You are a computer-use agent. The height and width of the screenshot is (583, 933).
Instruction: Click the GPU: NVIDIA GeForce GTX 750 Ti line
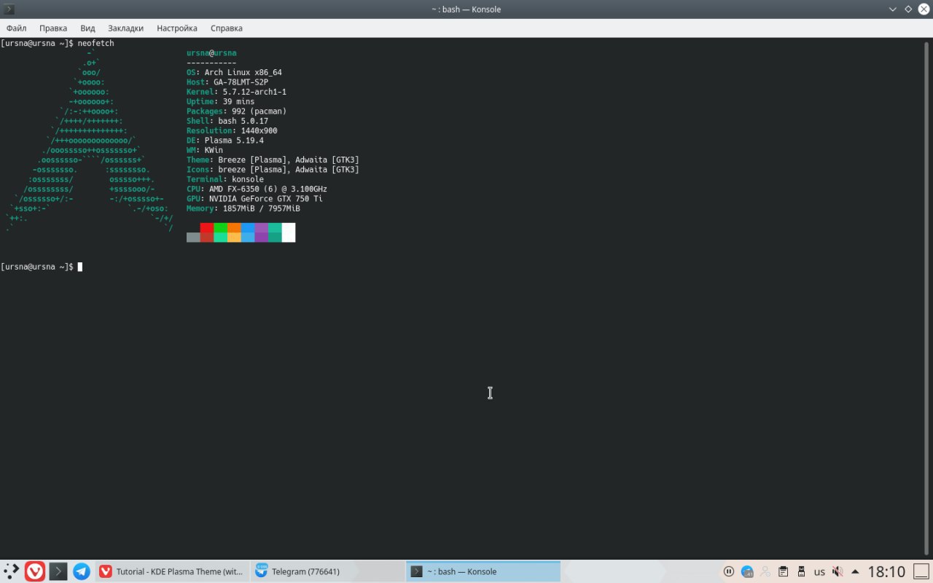pyautogui.click(x=254, y=198)
